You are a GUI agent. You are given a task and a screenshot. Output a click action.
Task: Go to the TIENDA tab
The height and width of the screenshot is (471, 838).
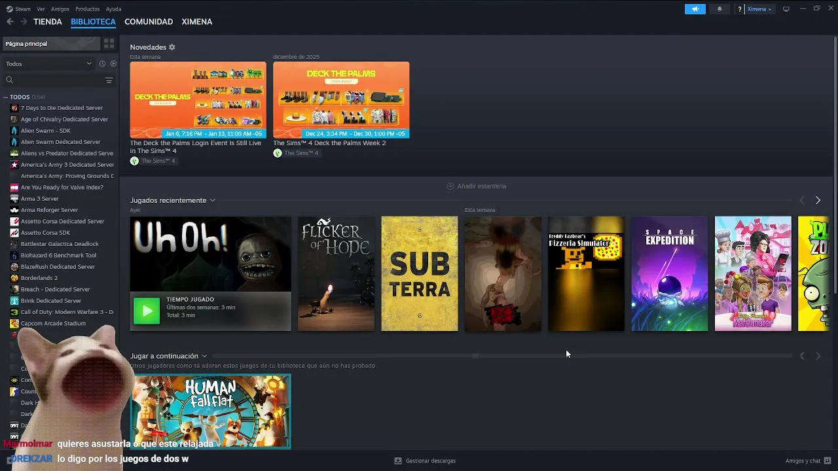pos(48,22)
